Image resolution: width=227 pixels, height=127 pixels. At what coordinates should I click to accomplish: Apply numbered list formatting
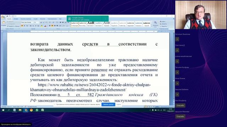(x=53, y=23)
